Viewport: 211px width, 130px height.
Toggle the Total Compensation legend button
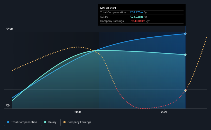[x=22, y=122]
